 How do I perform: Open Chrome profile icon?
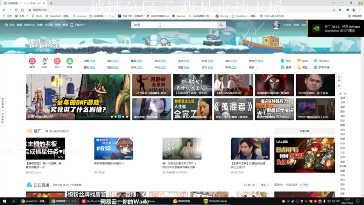(354, 10)
